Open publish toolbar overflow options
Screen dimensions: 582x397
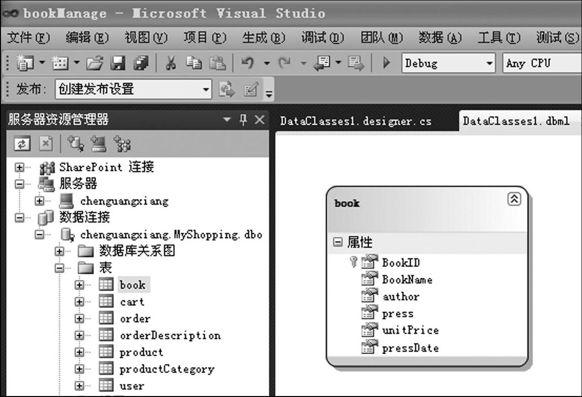[x=269, y=94]
